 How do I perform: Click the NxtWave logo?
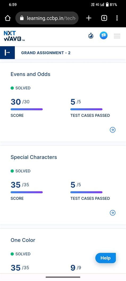point(14,36)
